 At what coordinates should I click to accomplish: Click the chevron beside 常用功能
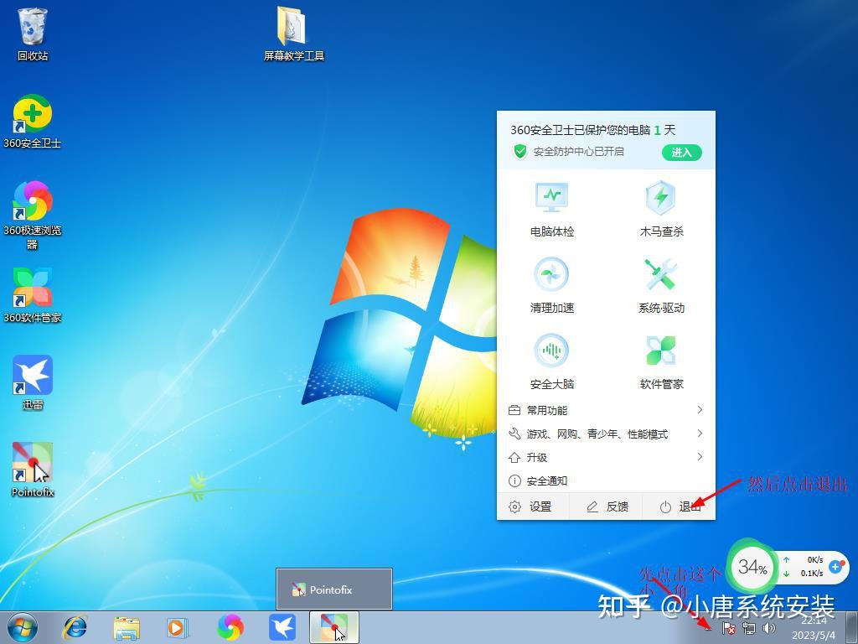click(x=700, y=409)
